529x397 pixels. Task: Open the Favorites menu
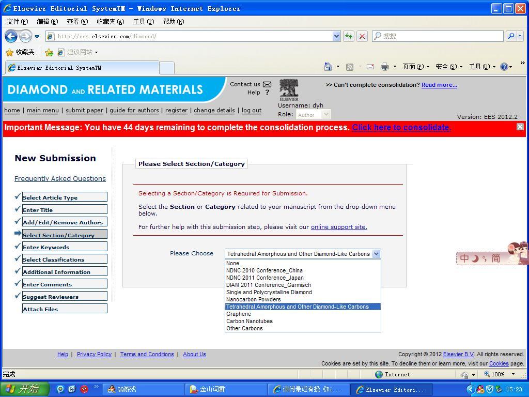click(x=111, y=22)
